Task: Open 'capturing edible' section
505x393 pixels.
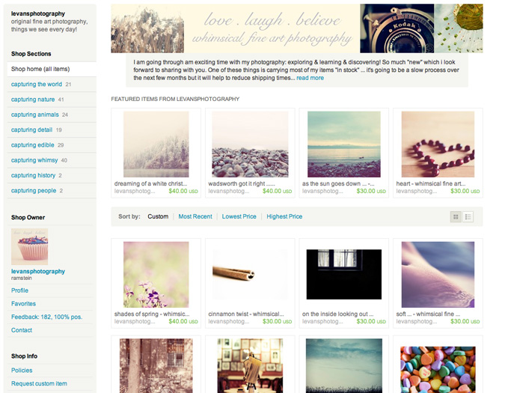Action: click(32, 145)
